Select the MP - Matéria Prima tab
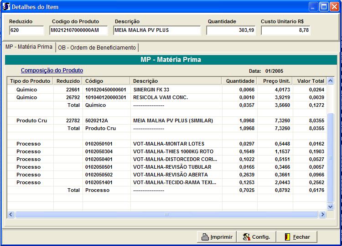 (28, 47)
